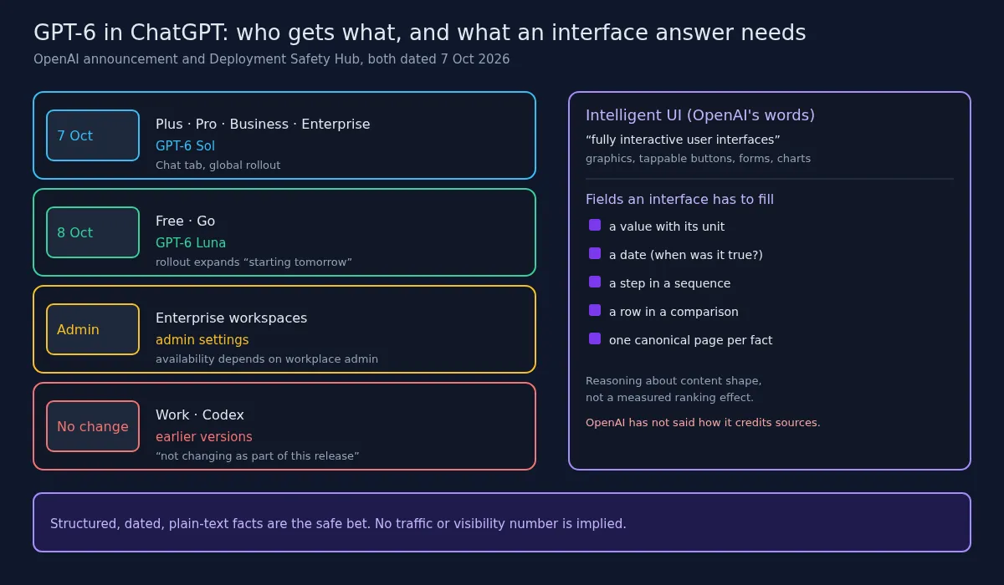
Task: Click 'Reasoning about content shape,' line
Action: coord(674,381)
